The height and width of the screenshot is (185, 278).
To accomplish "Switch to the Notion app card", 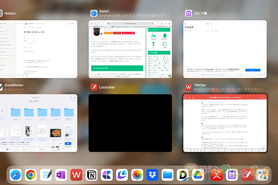I will [38, 49].
